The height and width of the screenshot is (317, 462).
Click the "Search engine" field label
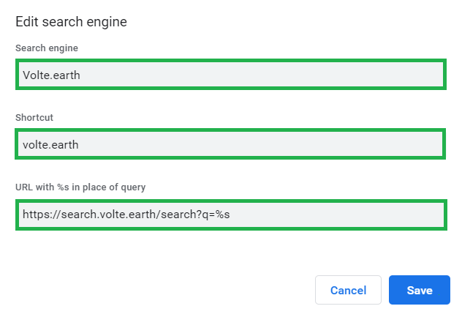[x=47, y=48]
